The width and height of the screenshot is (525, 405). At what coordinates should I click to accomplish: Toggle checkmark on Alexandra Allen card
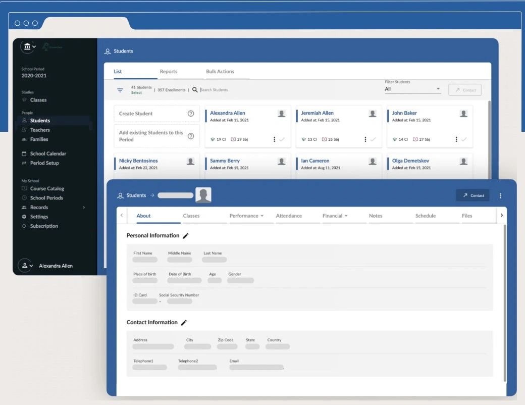pyautogui.click(x=282, y=139)
